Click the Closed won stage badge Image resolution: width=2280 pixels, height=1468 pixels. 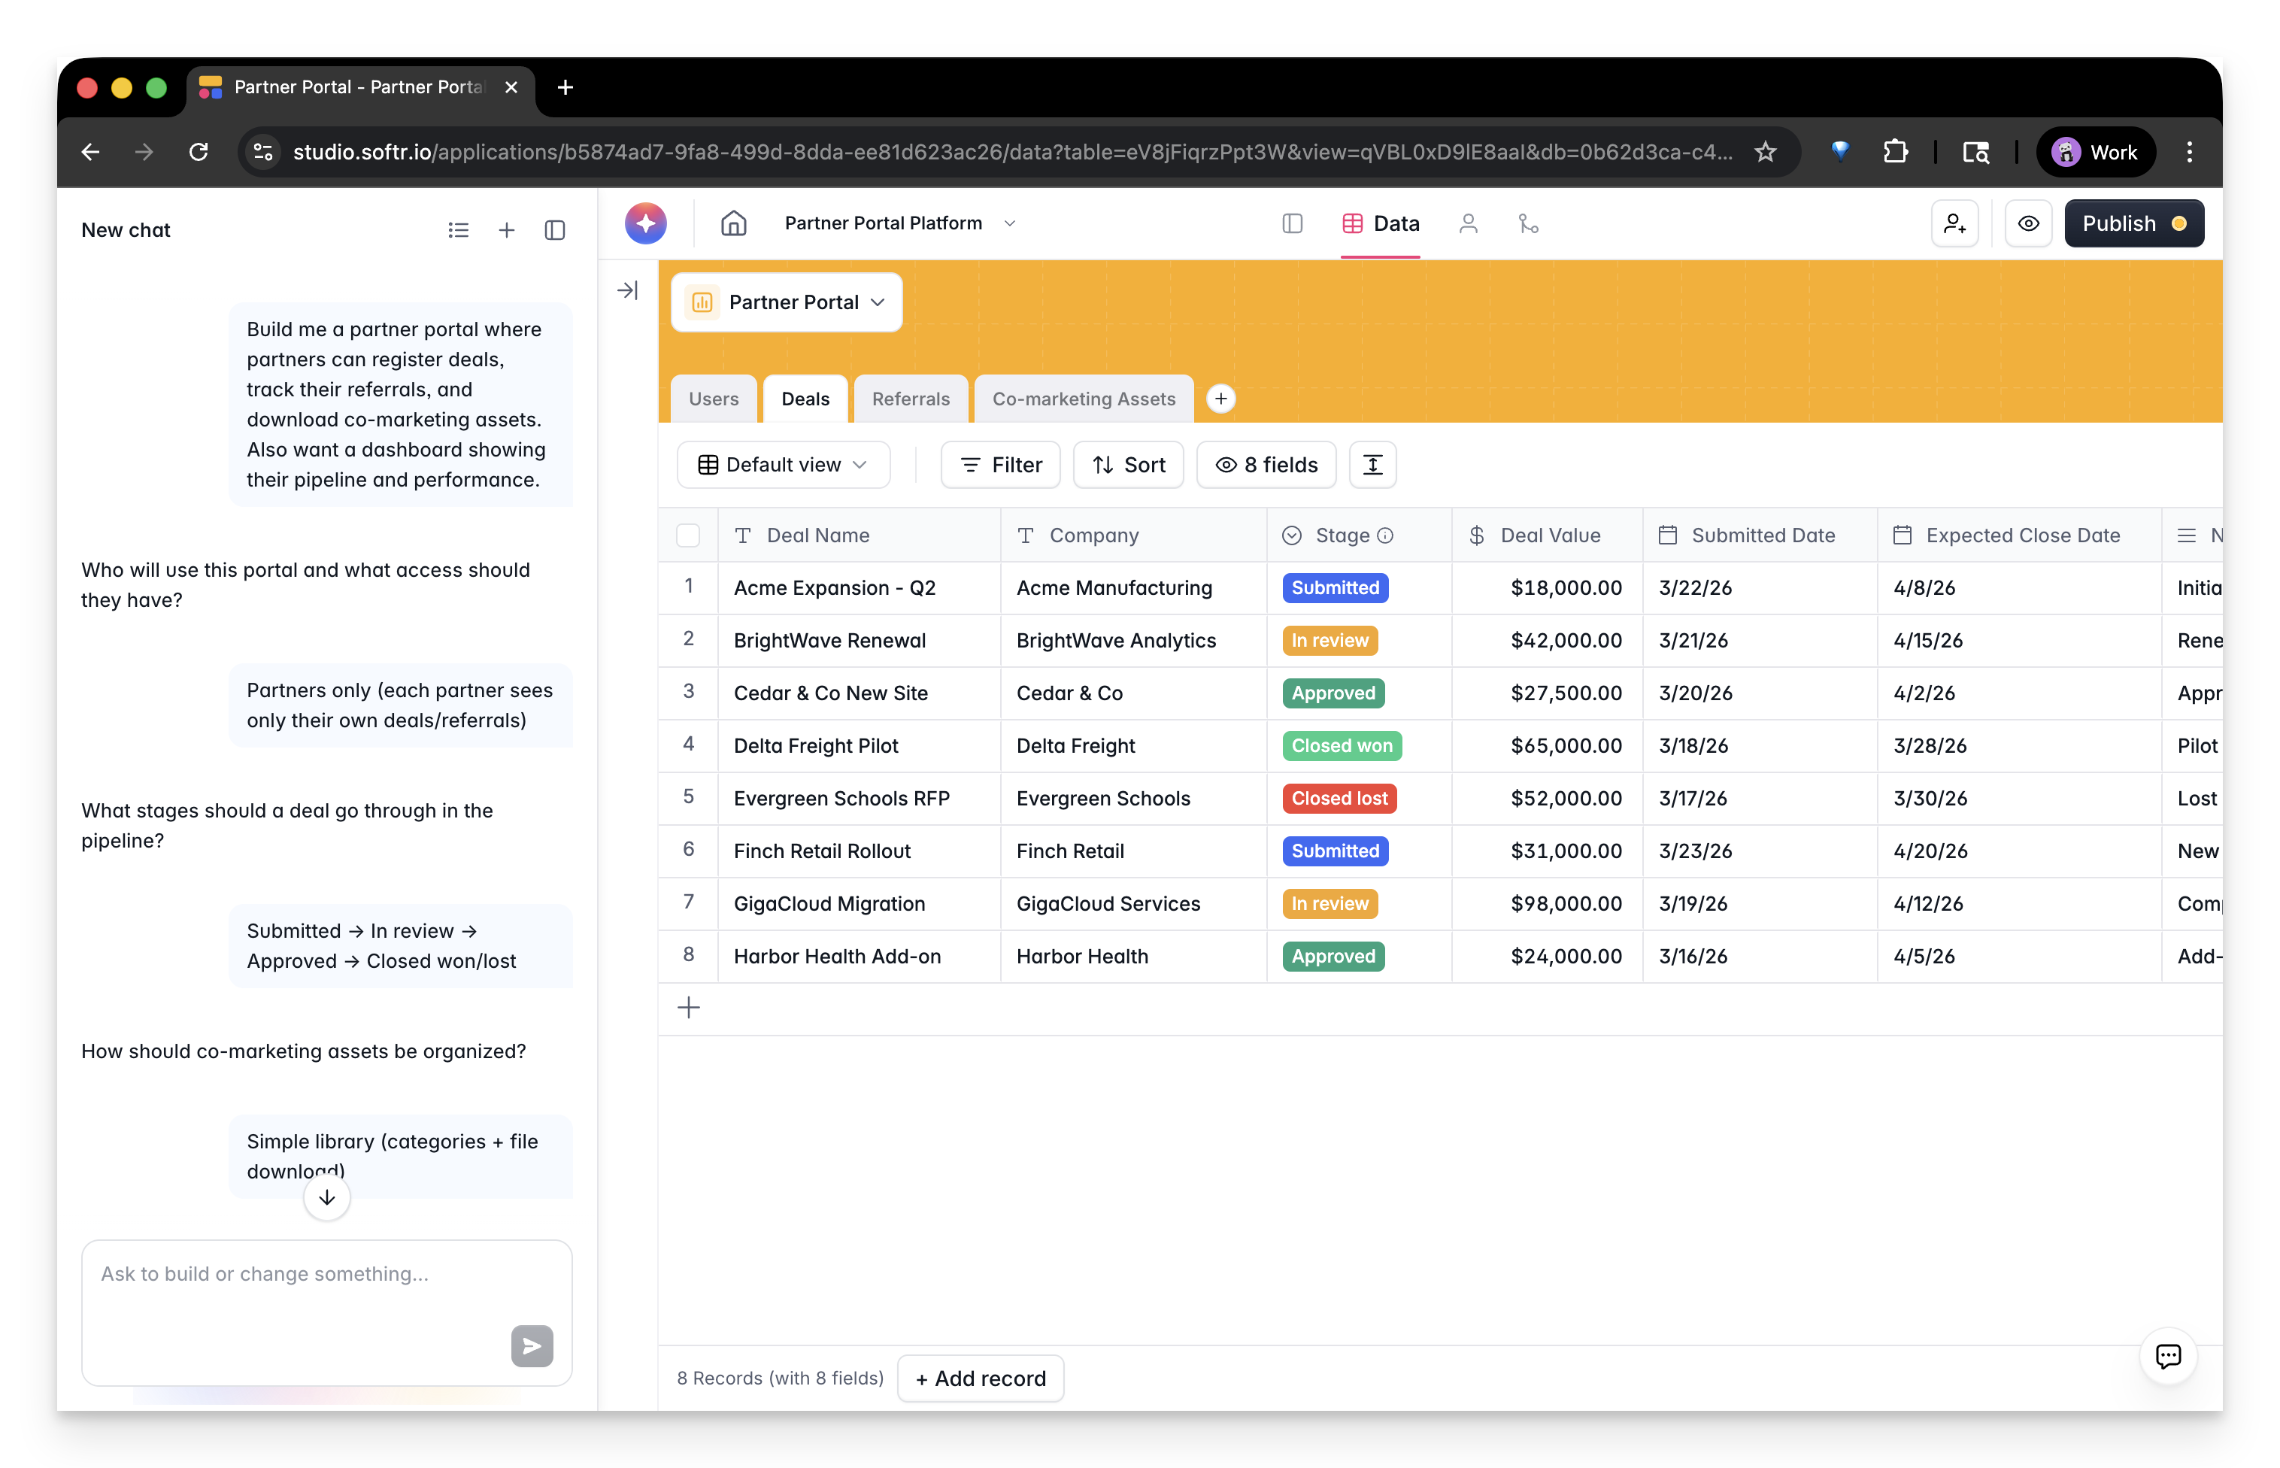click(x=1341, y=745)
